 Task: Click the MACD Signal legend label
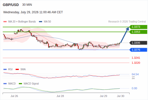pos(31,83)
